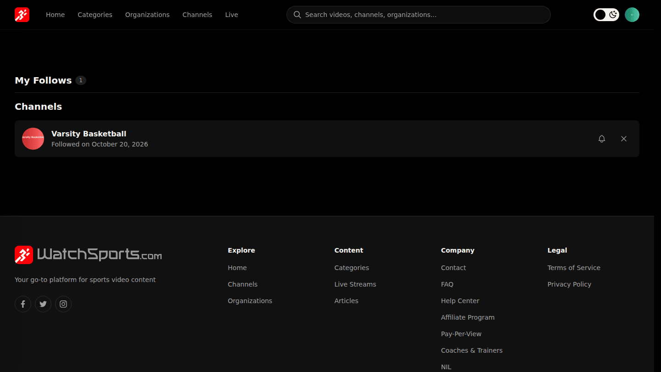Open Organizations in the top navigation

coord(147,15)
